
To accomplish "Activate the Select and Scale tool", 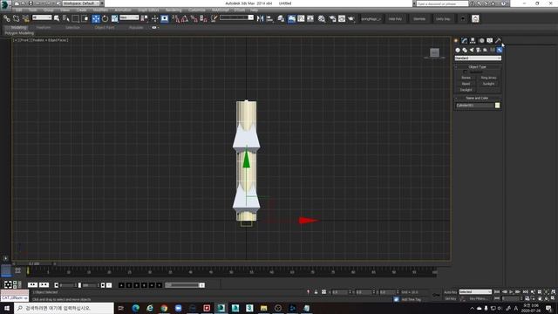I will pyautogui.click(x=114, y=18).
